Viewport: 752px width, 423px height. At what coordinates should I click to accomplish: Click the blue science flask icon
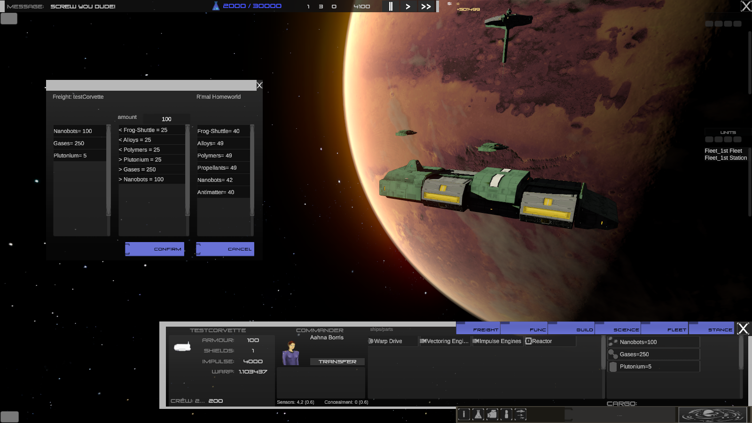tap(216, 6)
